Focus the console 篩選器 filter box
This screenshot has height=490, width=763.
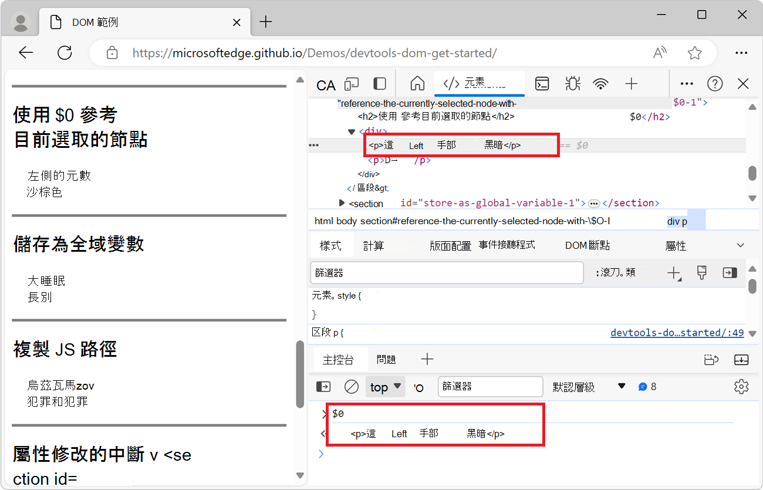coord(491,387)
